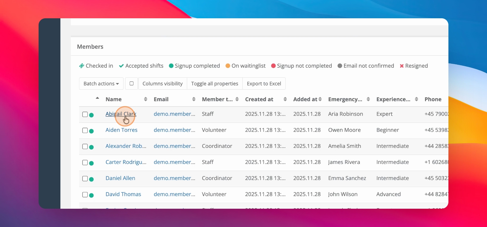Sort by the Name column arrows
Screen dimensions: 487x227
145,99
